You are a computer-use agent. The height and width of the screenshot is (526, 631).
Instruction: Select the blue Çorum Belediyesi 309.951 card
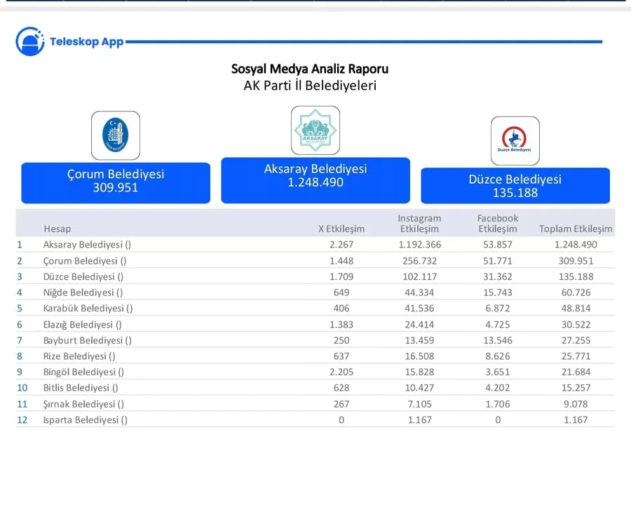(116, 182)
